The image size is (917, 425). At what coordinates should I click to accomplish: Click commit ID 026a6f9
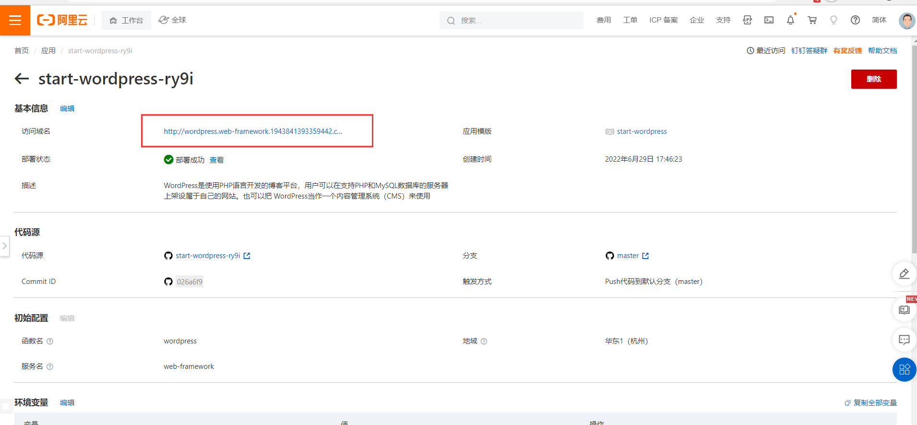coord(190,282)
